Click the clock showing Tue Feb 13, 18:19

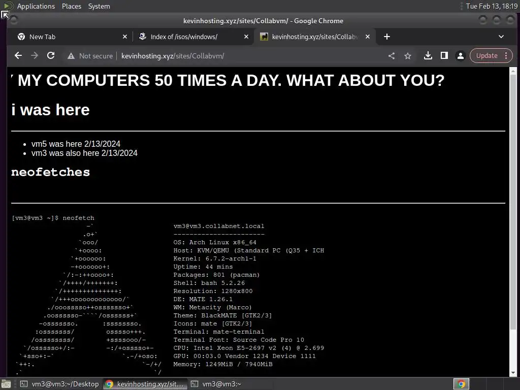[492, 6]
